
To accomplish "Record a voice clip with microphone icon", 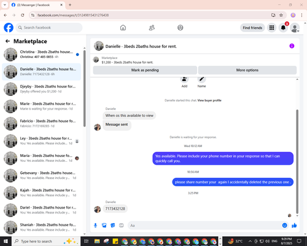I will click(95, 226).
